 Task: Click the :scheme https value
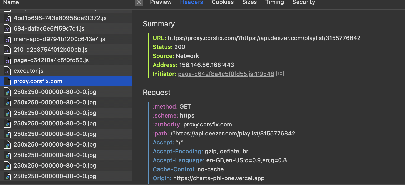pyautogui.click(x=187, y=116)
